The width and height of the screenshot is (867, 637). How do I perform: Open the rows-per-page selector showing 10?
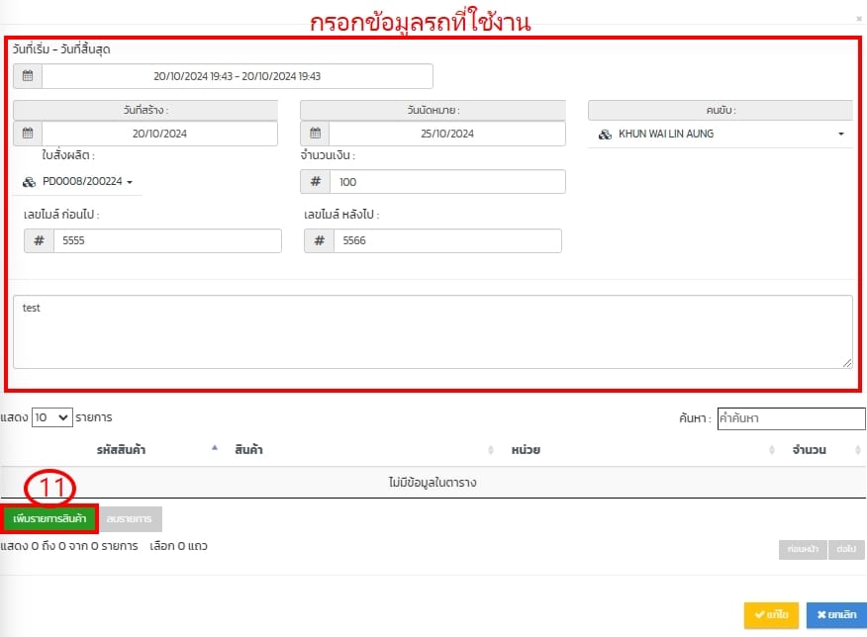click(52, 417)
